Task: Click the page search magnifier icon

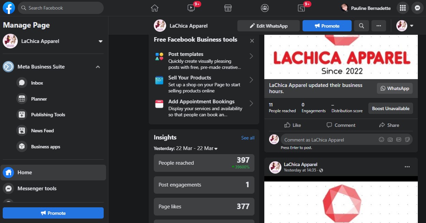Action: (x=362, y=26)
